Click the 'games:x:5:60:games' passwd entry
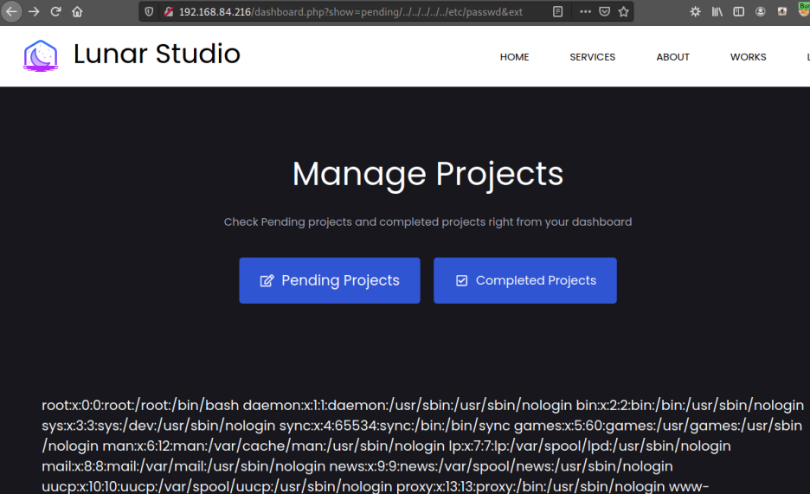 coord(658,426)
